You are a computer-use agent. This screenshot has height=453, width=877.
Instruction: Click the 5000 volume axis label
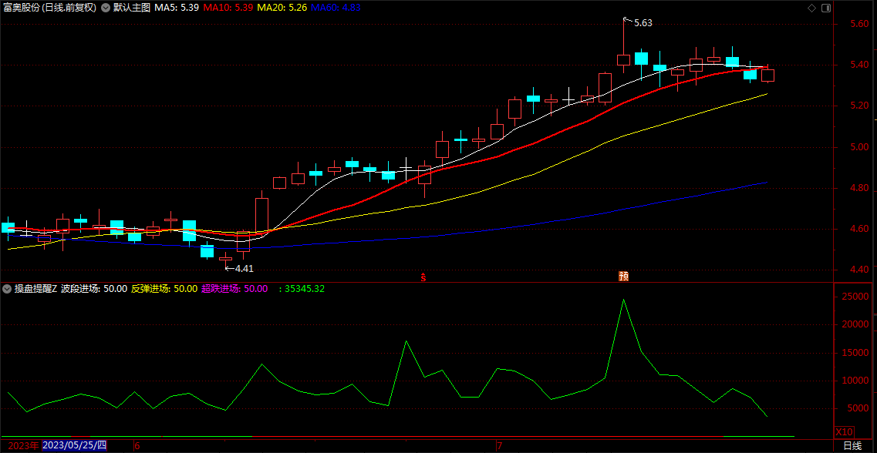(858, 409)
